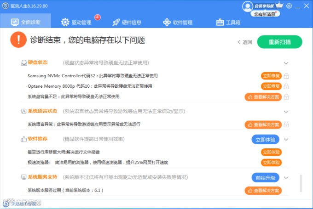Image resolution: width=313 pixels, height=209 pixels.
Task: Switch to the 软件管理 tab
Action: [x=178, y=23]
